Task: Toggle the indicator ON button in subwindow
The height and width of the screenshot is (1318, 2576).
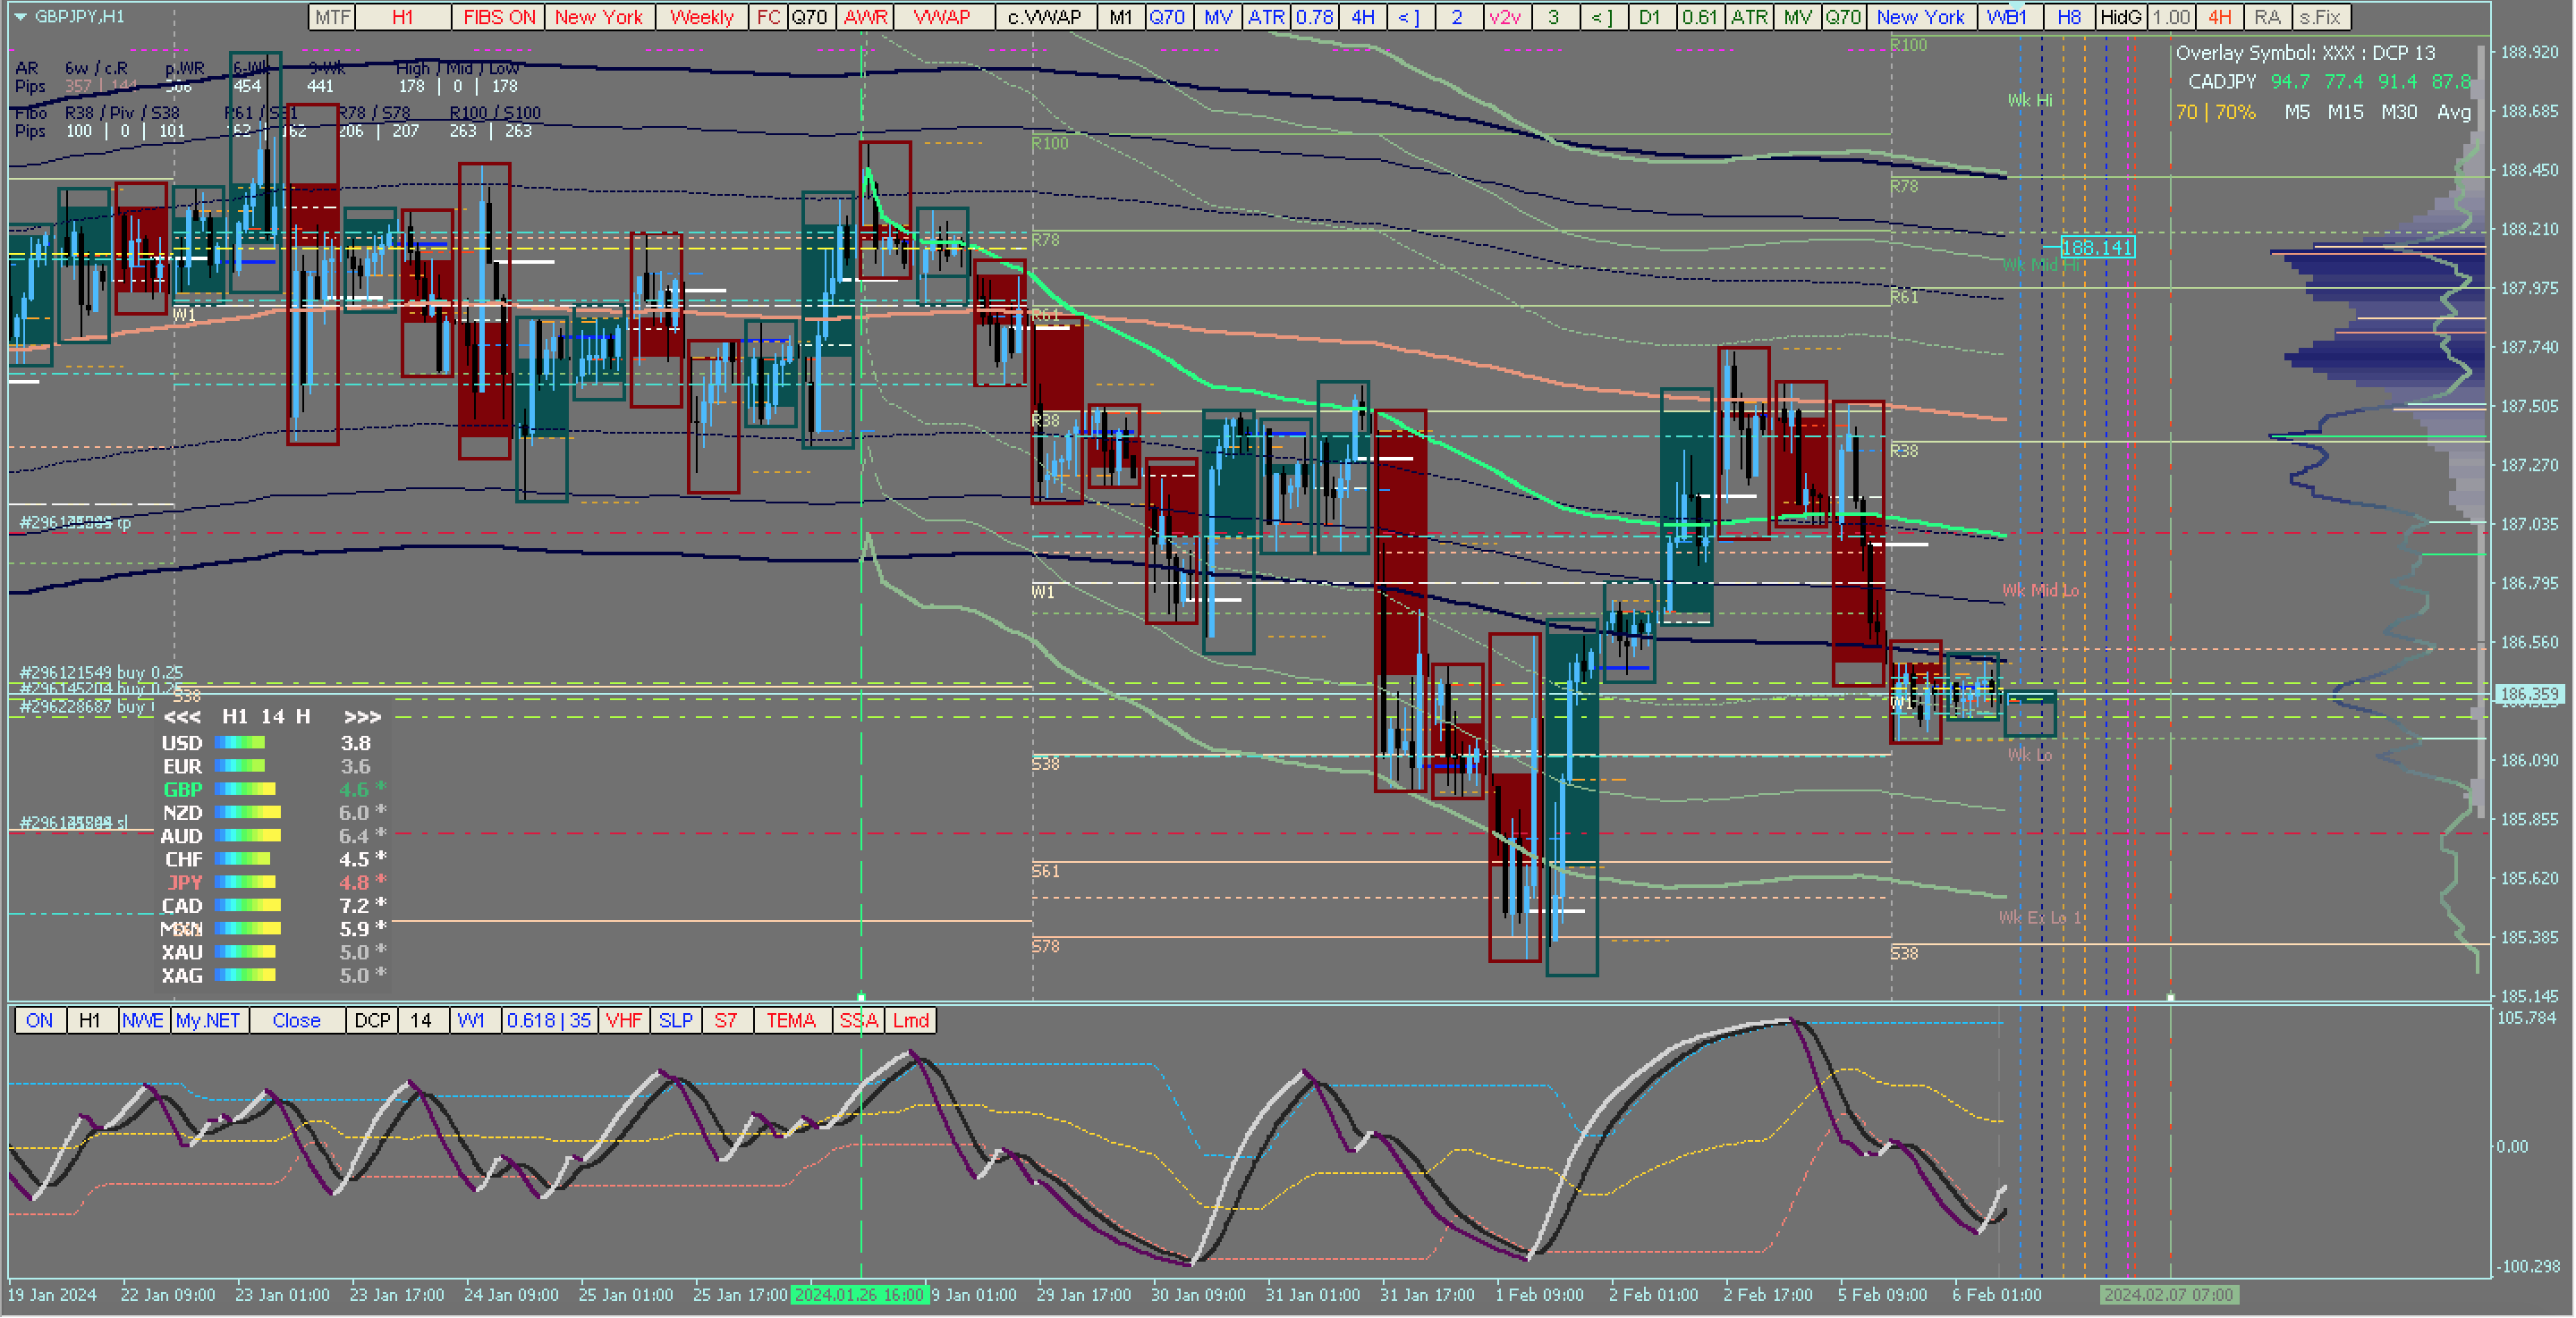Action: point(39,1020)
